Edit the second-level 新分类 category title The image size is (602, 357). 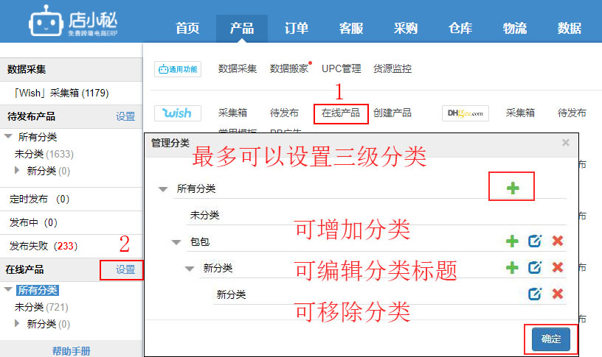point(535,267)
